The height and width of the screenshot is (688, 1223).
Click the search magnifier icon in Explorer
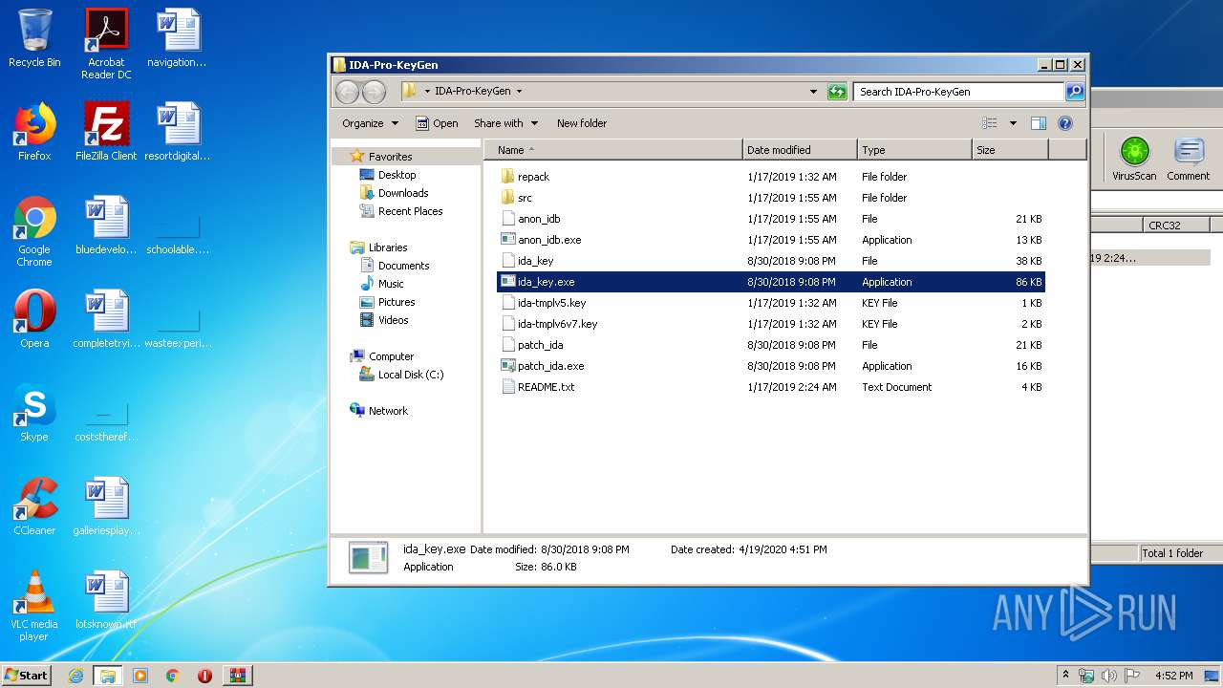(x=1075, y=92)
